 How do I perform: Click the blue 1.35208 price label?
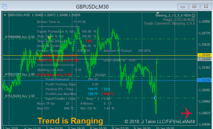(x=205, y=80)
